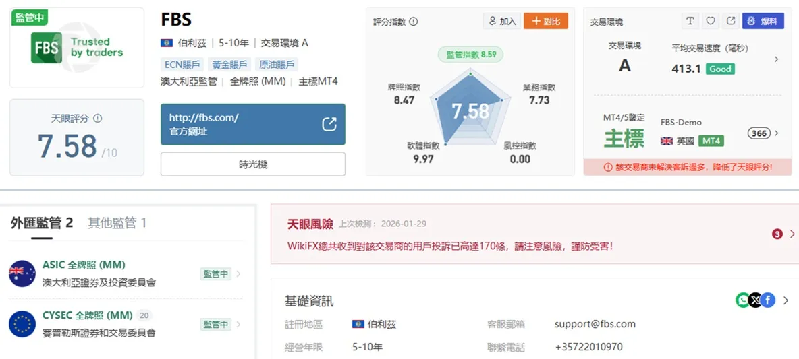The height and width of the screenshot is (359, 799).
Task: Click the support@fbs.com email
Action: coord(595,324)
